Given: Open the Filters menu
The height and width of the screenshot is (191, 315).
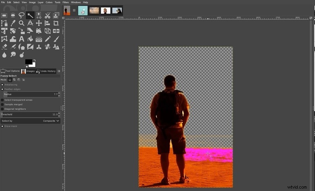Looking at the screenshot, I should pyautogui.click(x=65, y=2).
